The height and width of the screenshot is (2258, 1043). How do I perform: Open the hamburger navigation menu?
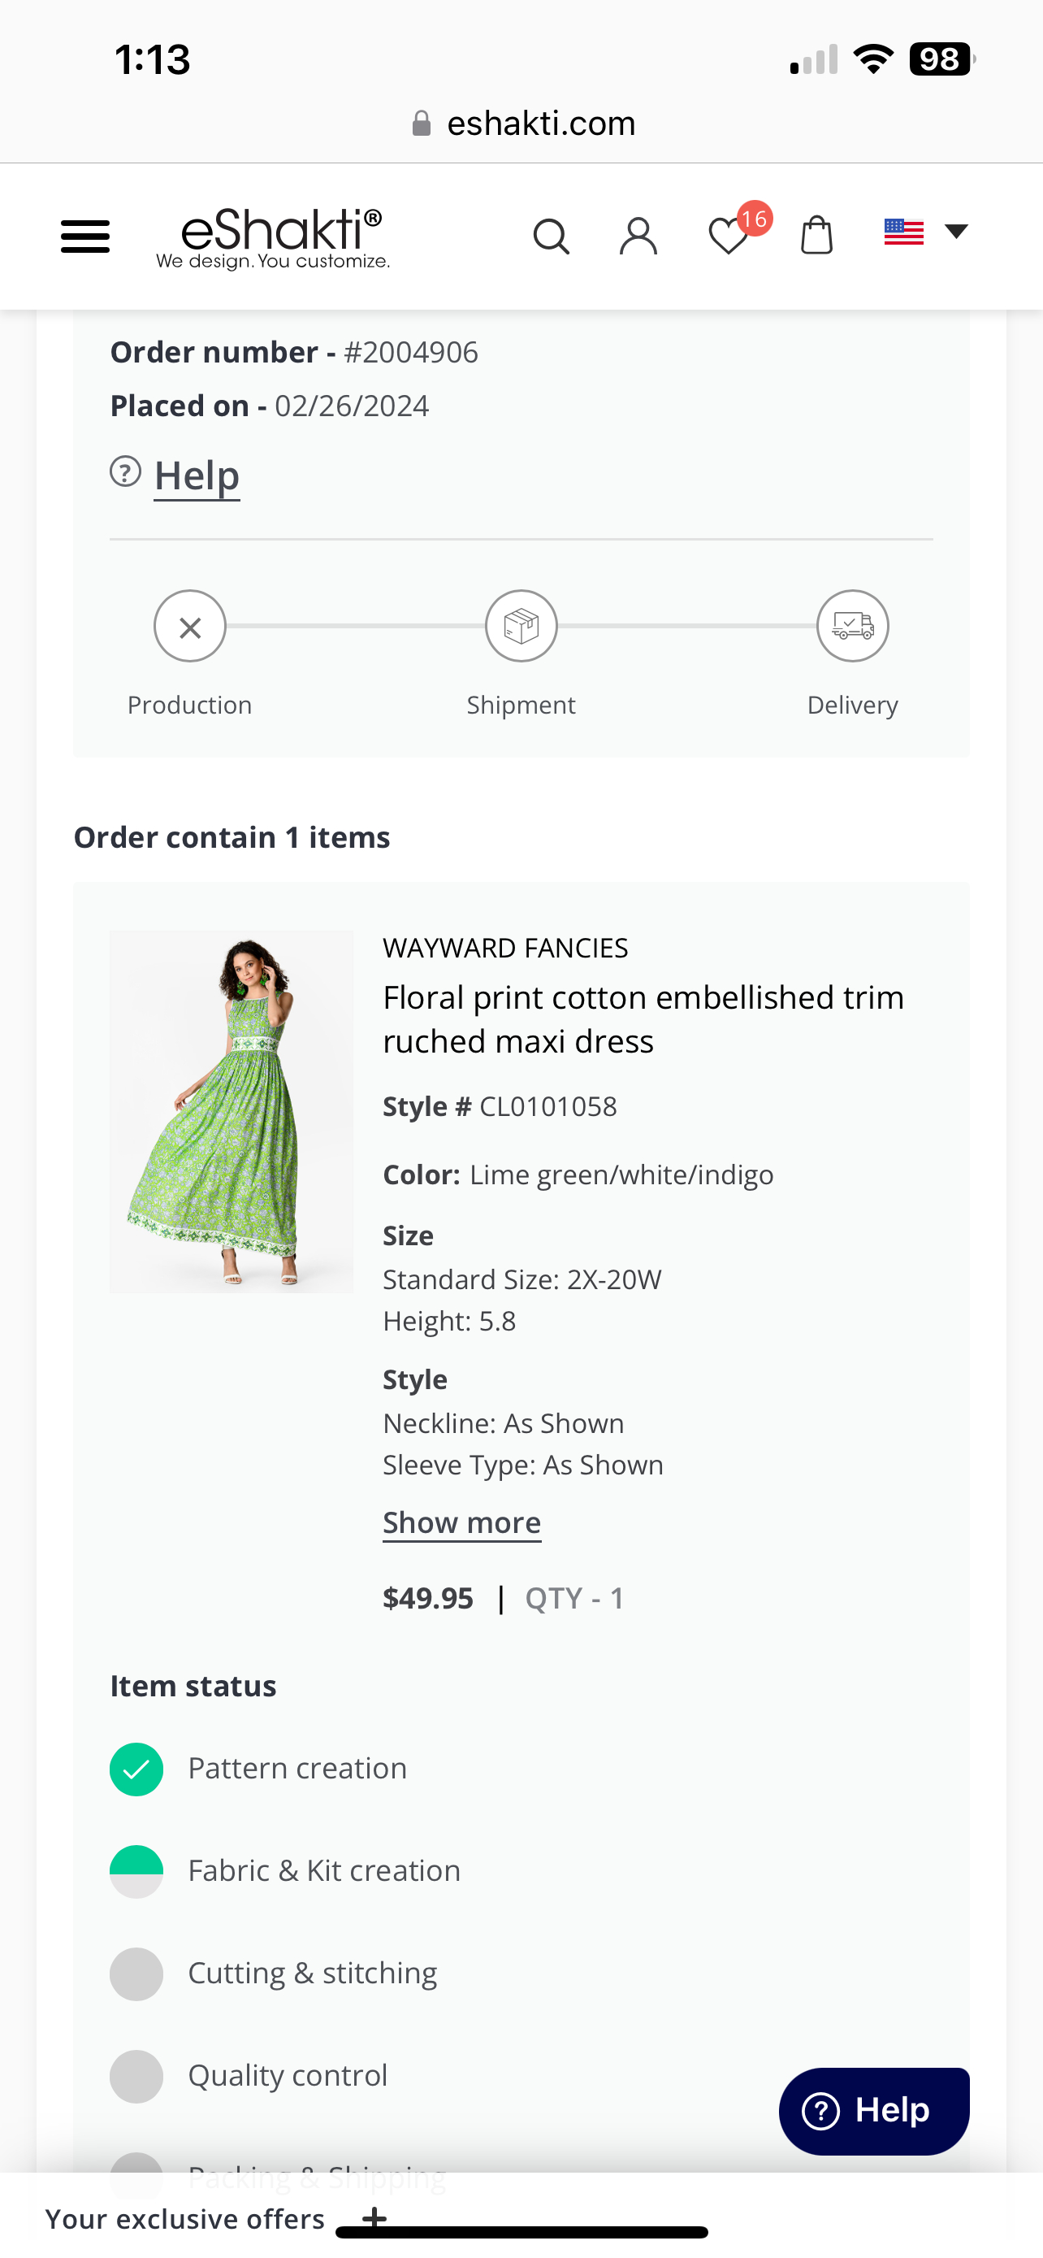click(x=85, y=236)
